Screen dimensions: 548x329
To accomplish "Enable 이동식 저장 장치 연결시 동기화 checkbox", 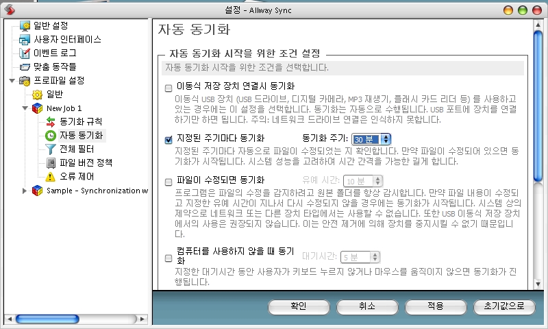I will (169, 88).
